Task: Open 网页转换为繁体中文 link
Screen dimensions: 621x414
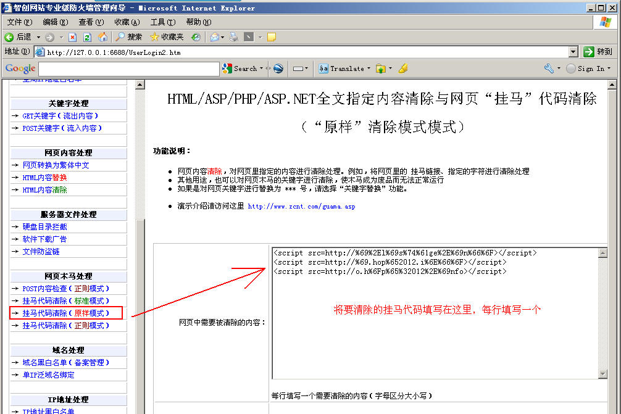Action: pyautogui.click(x=56, y=165)
